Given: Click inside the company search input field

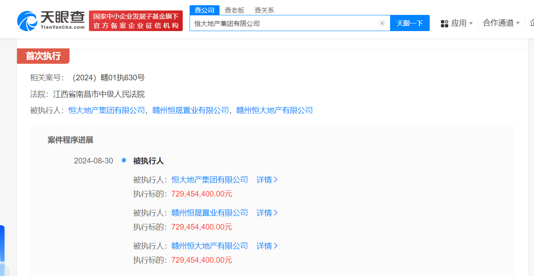Looking at the screenshot, I should [283, 23].
